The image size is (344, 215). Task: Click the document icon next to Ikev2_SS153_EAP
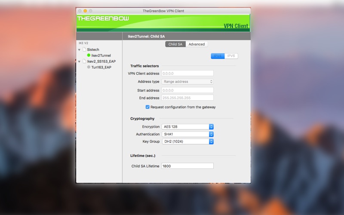point(84,61)
